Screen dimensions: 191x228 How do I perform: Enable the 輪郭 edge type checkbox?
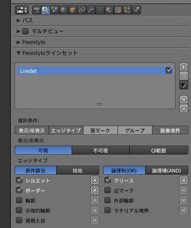[x=19, y=200]
